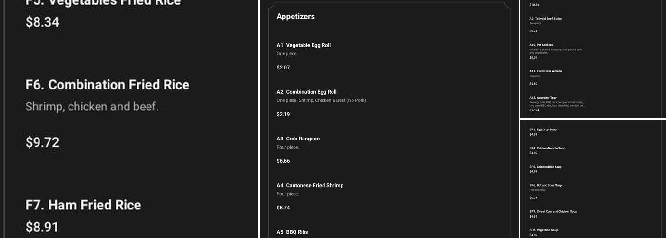Choose A1. Vegetable Egg Roll
The image size is (666, 238).
tap(304, 45)
